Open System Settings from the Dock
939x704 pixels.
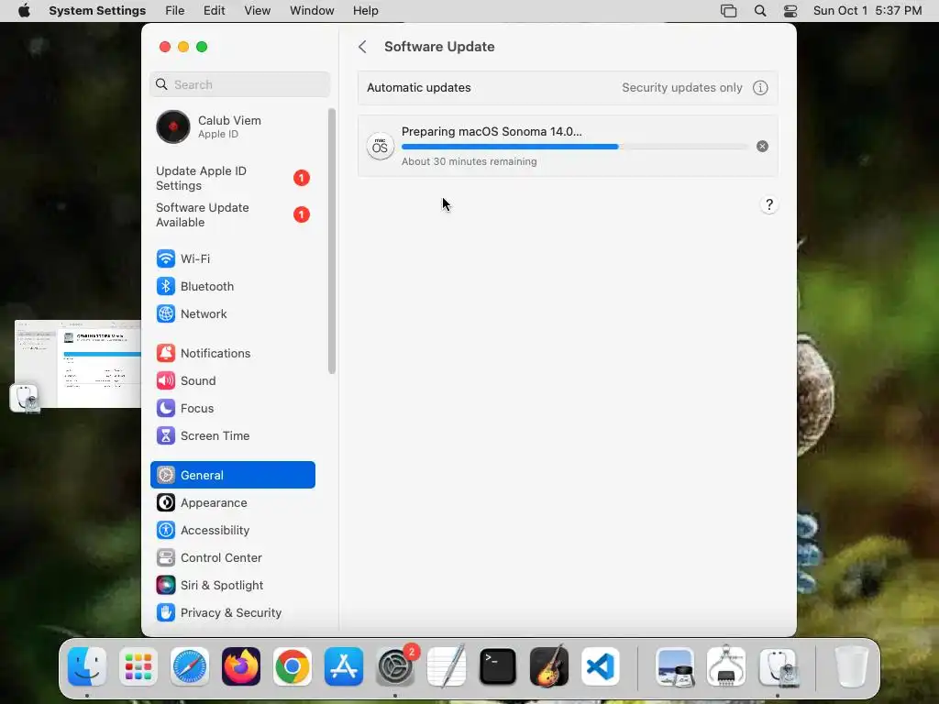click(x=395, y=666)
